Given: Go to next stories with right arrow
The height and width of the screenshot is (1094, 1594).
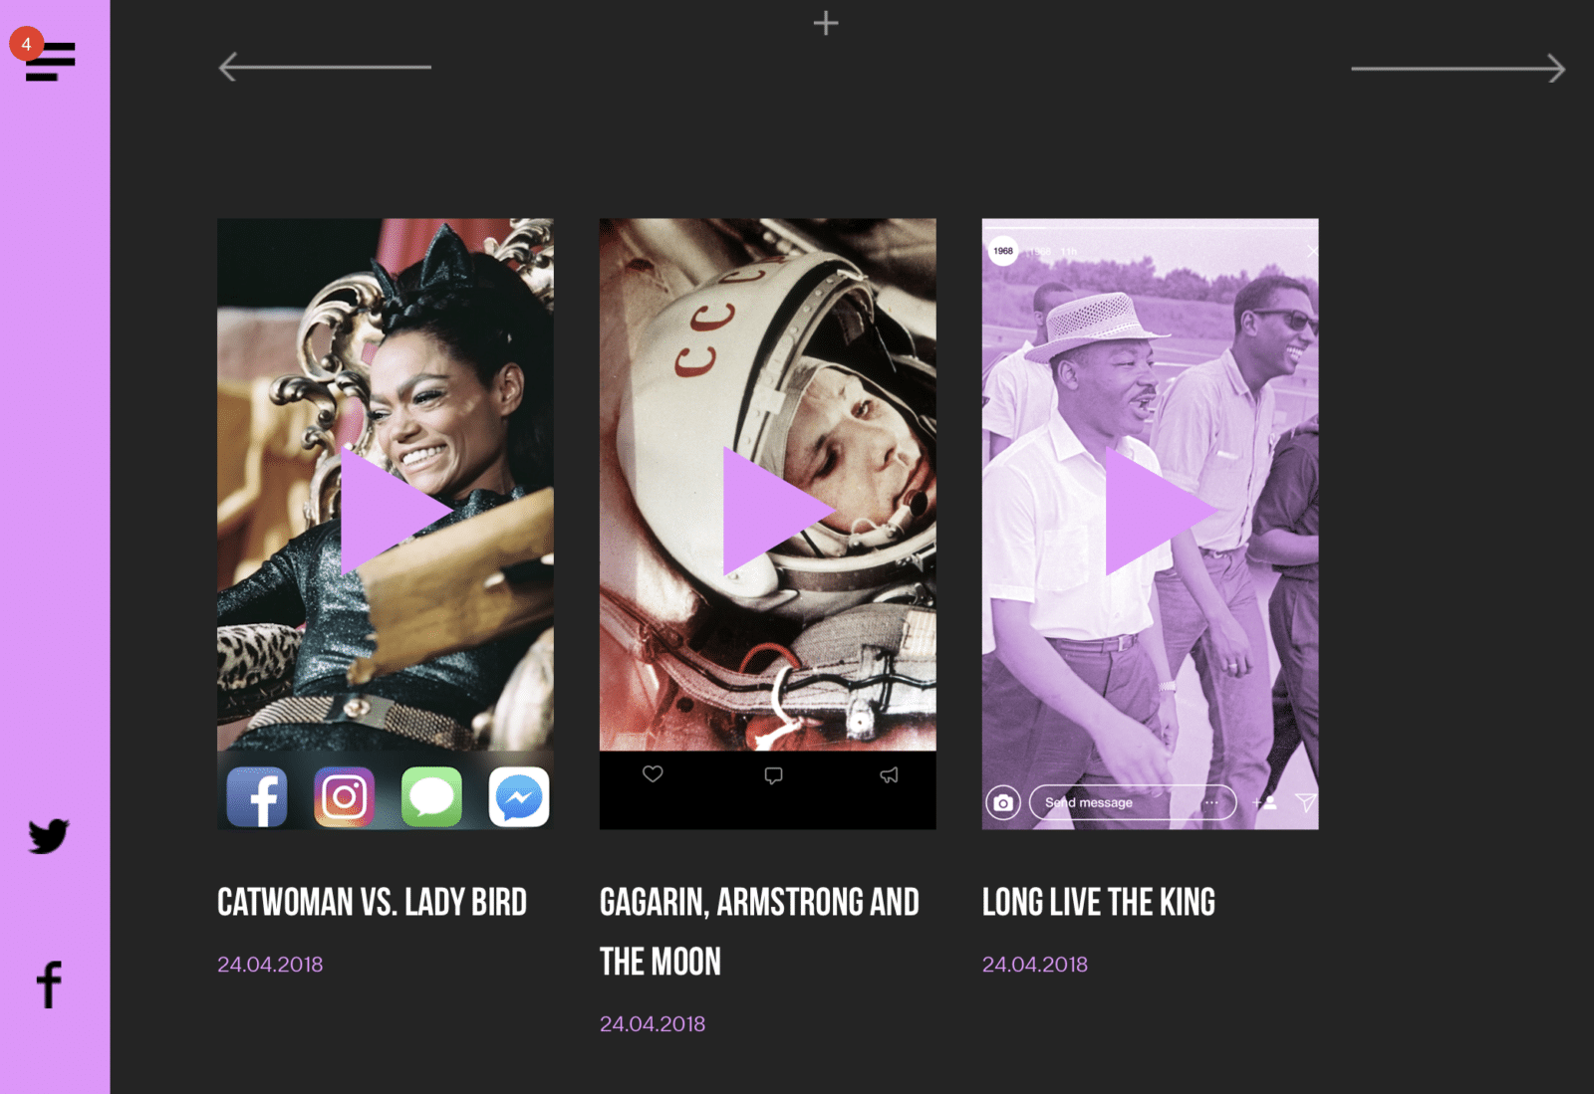Looking at the screenshot, I should [x=1458, y=68].
